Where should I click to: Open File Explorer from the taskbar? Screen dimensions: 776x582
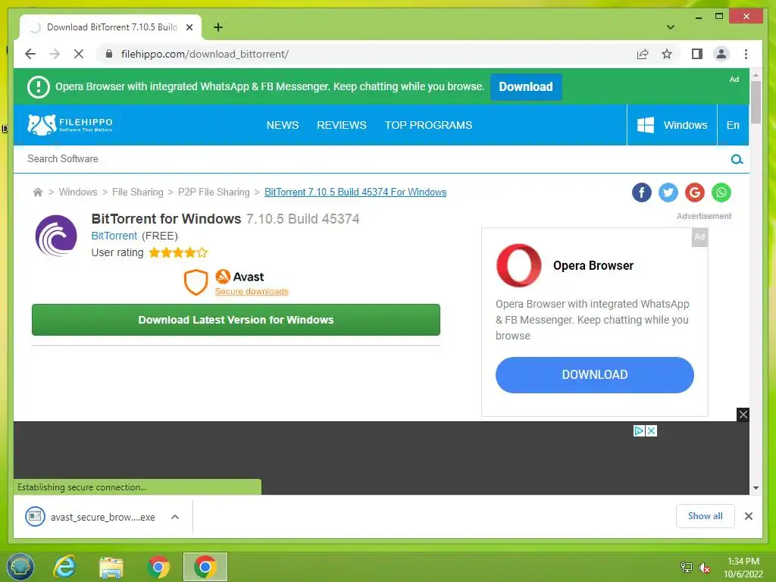click(111, 567)
